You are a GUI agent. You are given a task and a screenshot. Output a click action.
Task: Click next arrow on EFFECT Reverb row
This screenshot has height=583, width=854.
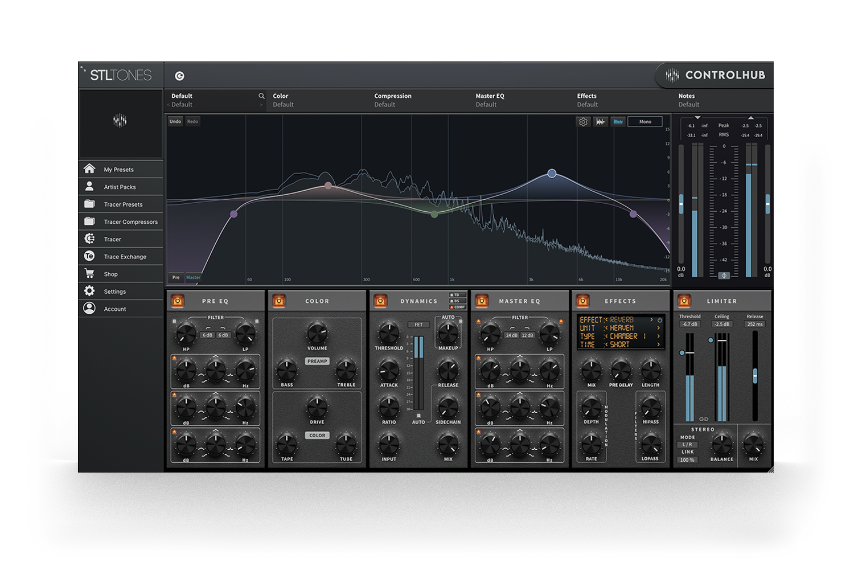point(651,320)
